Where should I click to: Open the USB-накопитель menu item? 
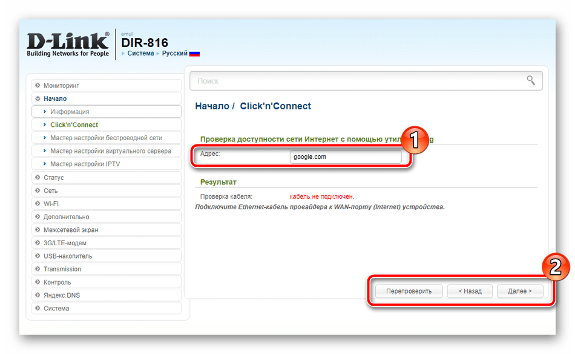[107, 256]
